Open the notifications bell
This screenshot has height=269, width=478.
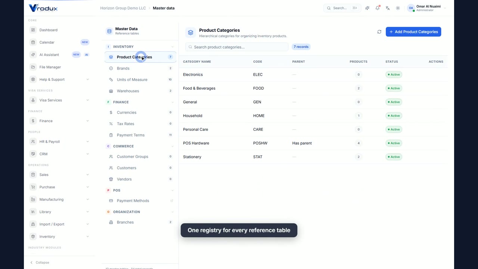point(378,8)
